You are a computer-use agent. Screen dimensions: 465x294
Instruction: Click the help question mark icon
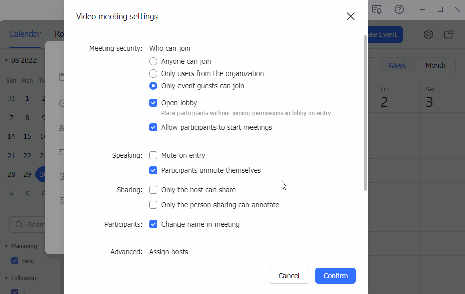[x=399, y=9]
